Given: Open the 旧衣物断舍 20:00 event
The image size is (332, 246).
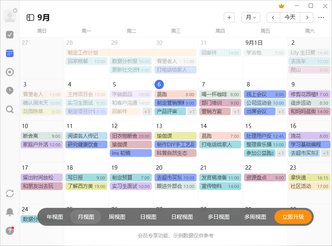Looking at the screenshot, I should click(x=131, y=136).
